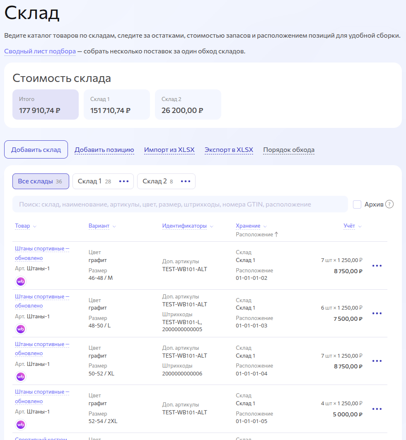Image resolution: width=406 pixels, height=440 pixels.
Task: Select the Все склады tab
Action: click(x=41, y=181)
